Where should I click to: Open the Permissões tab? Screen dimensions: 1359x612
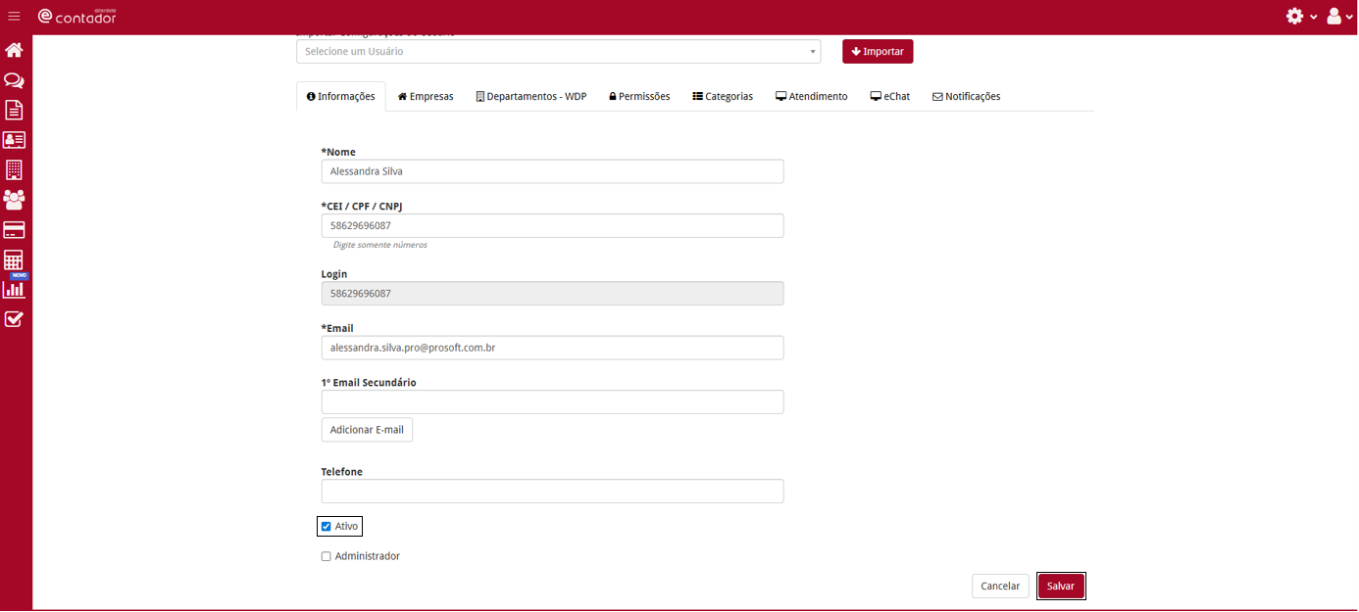[639, 96]
